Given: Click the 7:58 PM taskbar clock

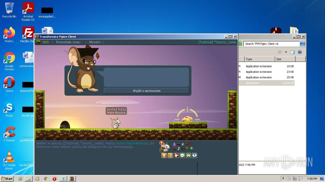Looking at the screenshot, I should tap(312, 179).
